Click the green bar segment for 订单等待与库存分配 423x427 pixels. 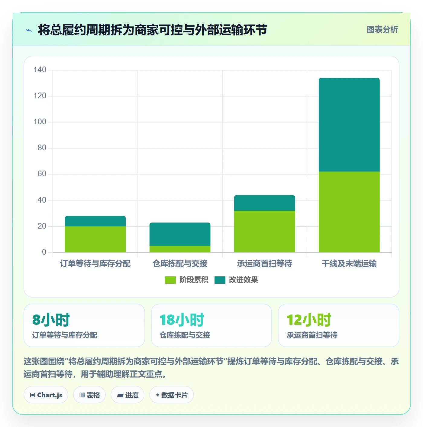coord(95,239)
